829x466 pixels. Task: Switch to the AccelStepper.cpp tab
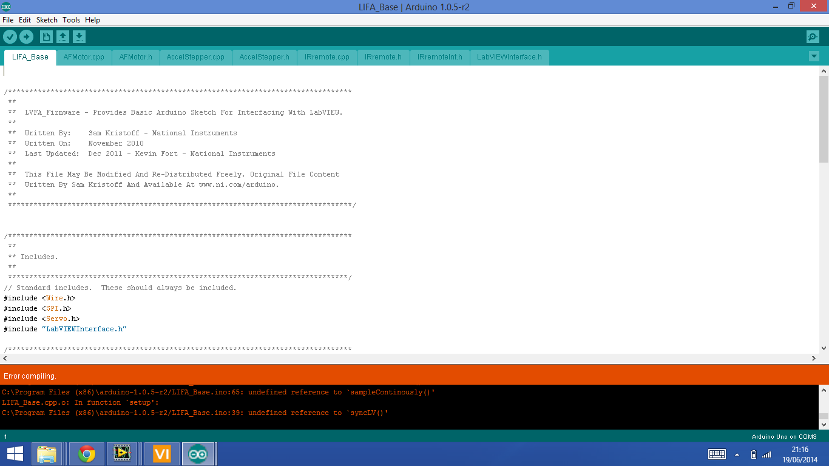[x=195, y=57]
